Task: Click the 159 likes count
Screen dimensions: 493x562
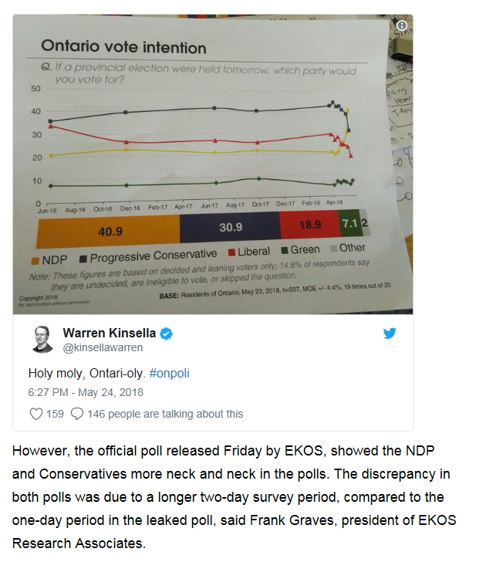Action: pos(55,414)
